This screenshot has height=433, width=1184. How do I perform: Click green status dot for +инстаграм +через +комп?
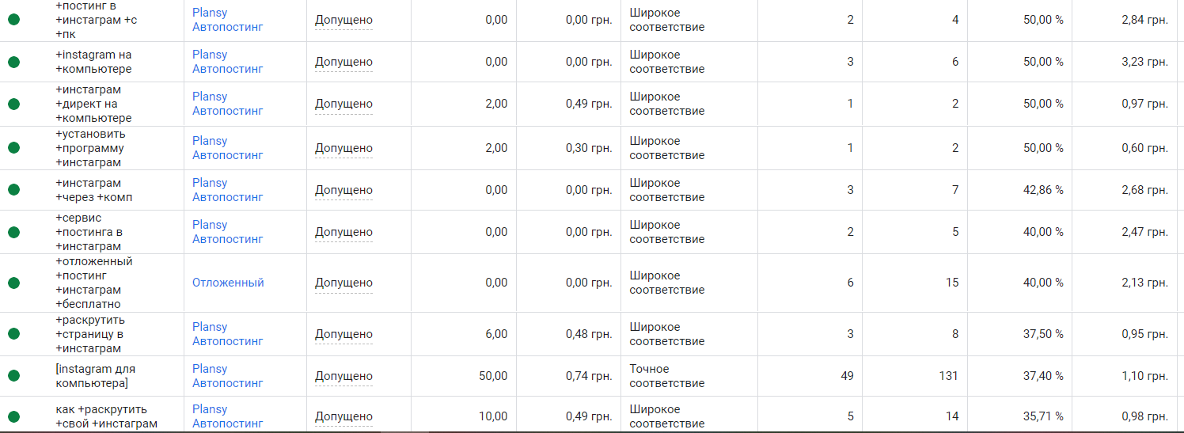click(x=13, y=190)
